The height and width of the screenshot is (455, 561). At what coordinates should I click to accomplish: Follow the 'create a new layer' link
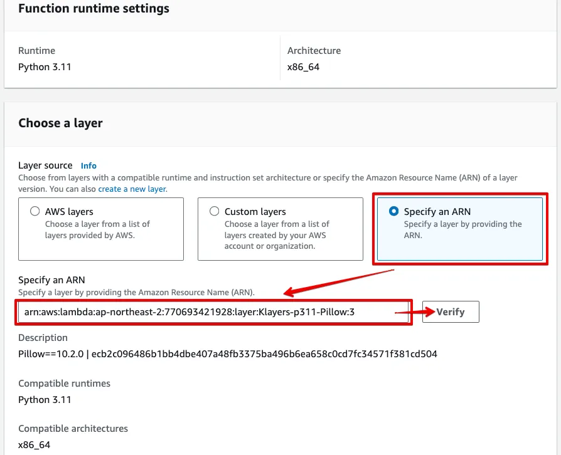[132, 189]
